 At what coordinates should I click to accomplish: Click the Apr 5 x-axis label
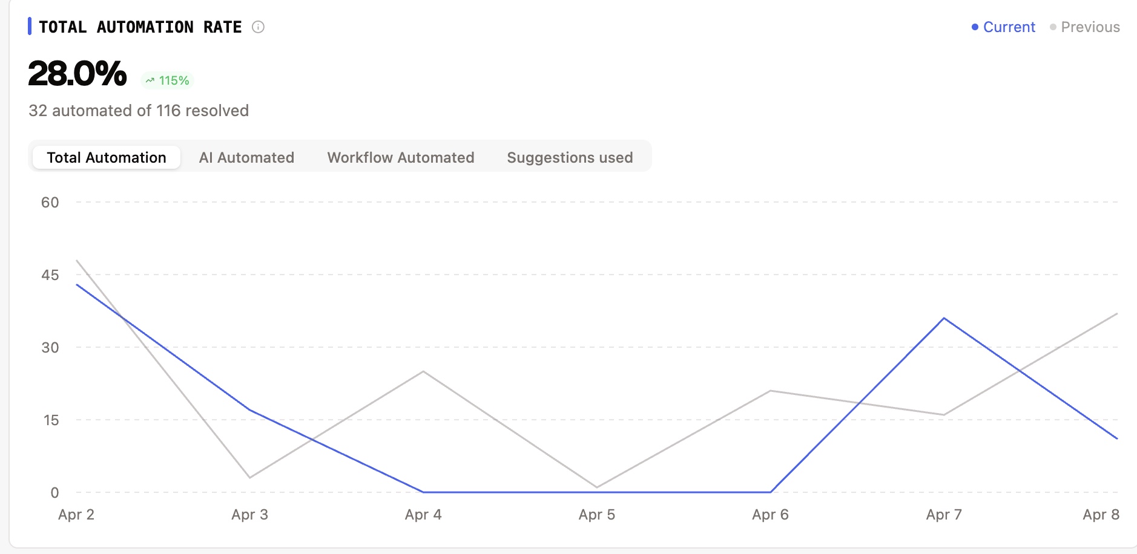tap(596, 515)
